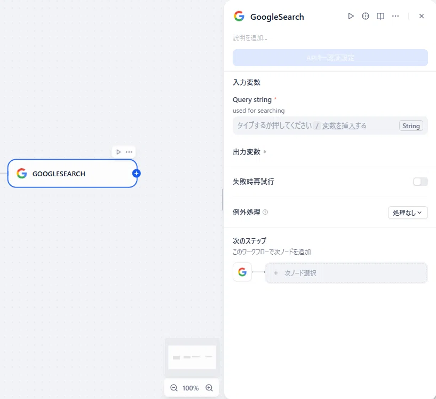The width and height of the screenshot is (436, 399).
Task: Click the panel resize handle bar
Action: tap(223, 200)
